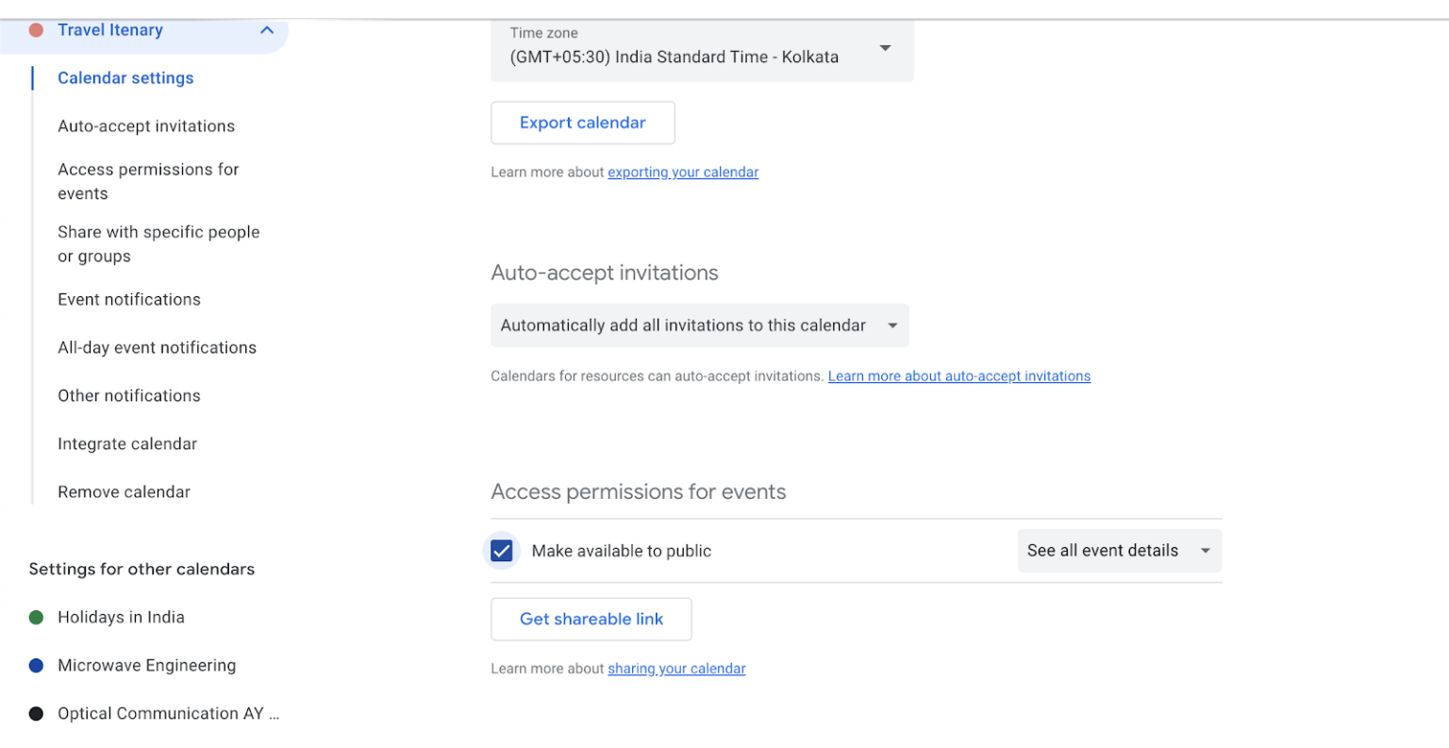Open Learn more about auto-accept invitations link
The width and height of the screenshot is (1449, 748).
click(958, 375)
